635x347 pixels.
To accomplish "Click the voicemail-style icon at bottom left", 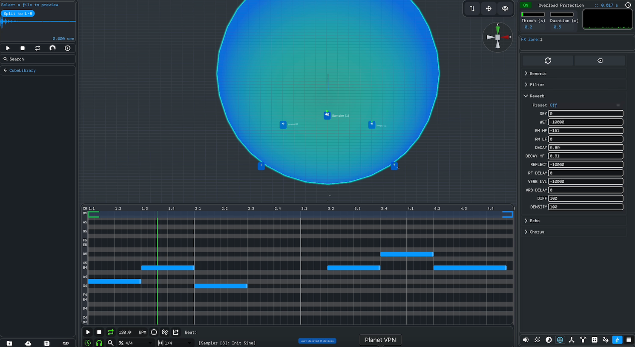I will pyautogui.click(x=66, y=343).
